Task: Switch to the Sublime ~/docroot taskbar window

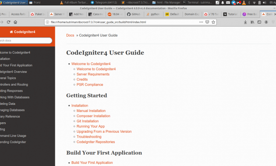Action: pos(135,3)
